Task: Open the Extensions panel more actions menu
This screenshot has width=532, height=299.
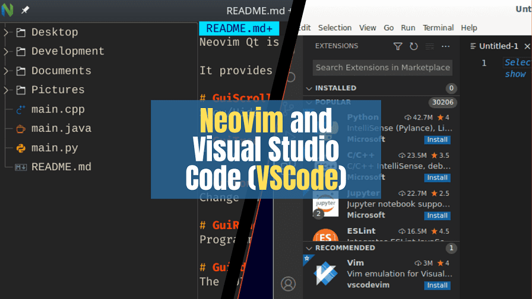Action: tap(445, 46)
